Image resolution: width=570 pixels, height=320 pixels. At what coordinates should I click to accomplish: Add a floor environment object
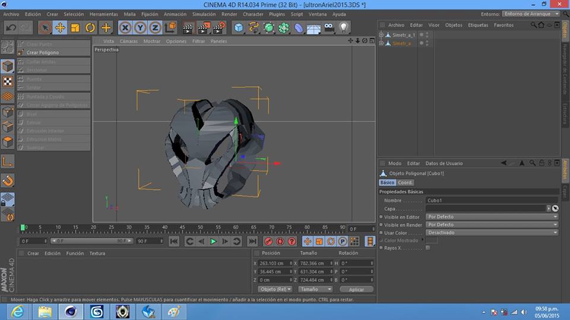[x=313, y=28]
